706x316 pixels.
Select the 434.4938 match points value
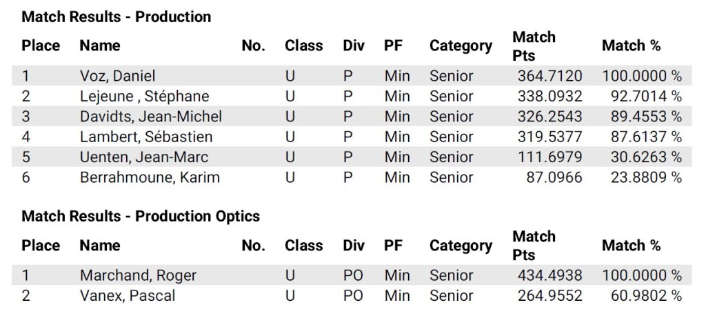(549, 275)
